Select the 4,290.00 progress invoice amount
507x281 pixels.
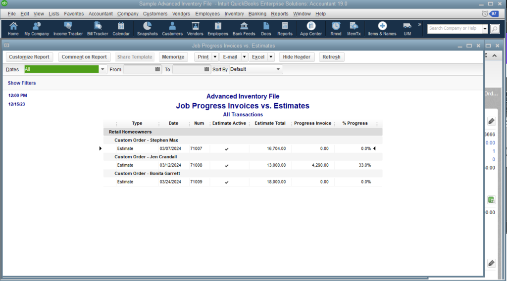(x=320, y=165)
